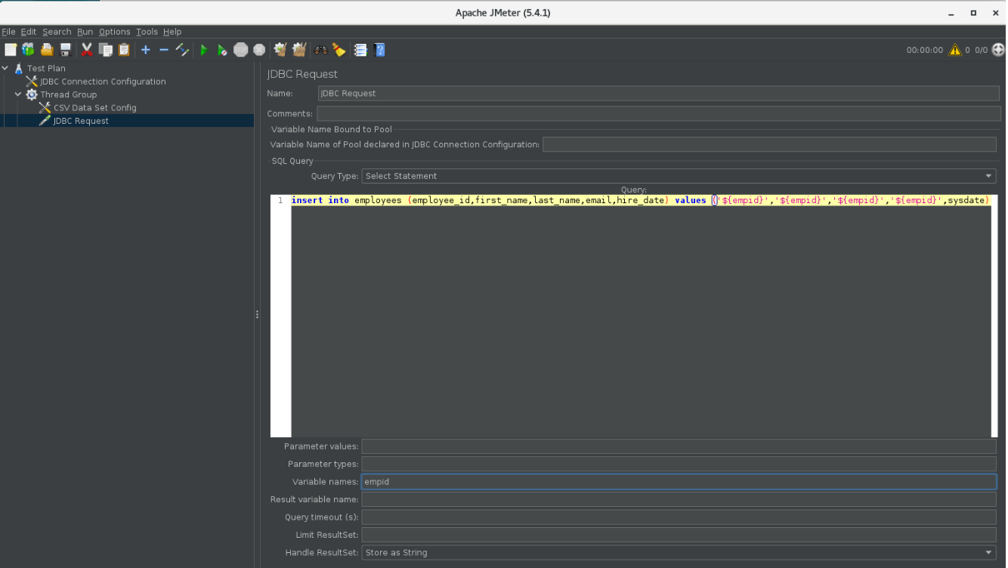This screenshot has height=568, width=1008.
Task: Open the Edit menu
Action: pos(29,32)
